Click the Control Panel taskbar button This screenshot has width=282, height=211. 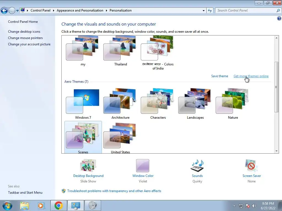(75, 206)
